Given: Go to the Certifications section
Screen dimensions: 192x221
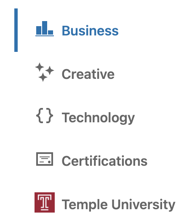Looking at the screenshot, I should pyautogui.click(x=104, y=161).
